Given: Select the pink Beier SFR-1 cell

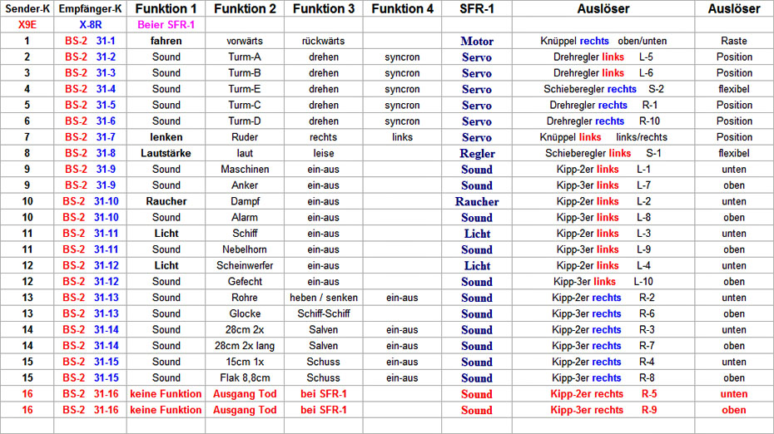Looking at the screenshot, I should point(166,25).
